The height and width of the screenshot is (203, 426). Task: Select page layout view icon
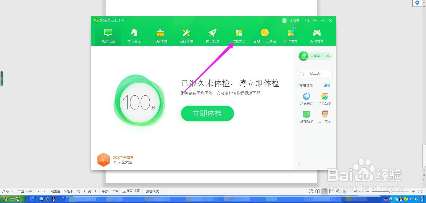(x=325, y=191)
